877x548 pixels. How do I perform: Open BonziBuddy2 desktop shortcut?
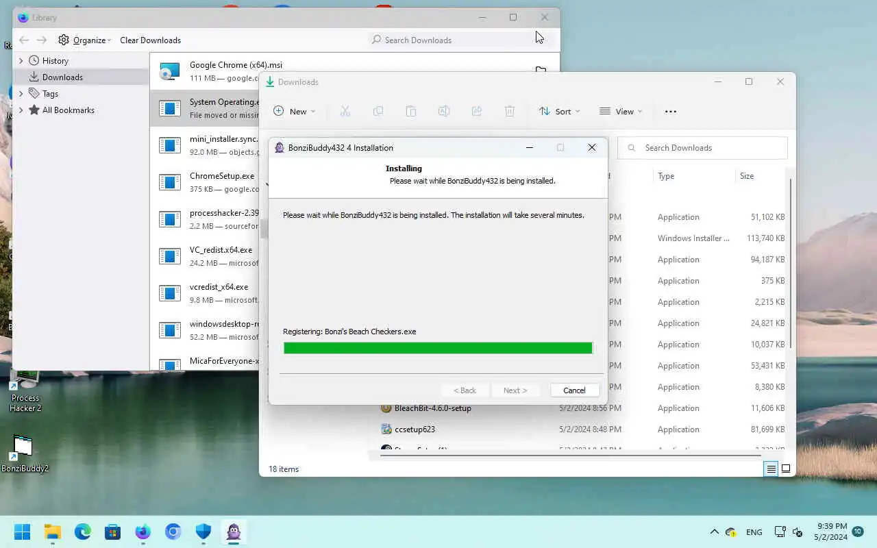[x=25, y=454]
